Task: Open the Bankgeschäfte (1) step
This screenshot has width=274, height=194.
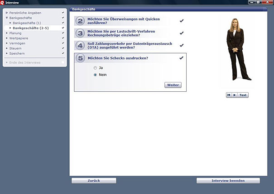Action: (x=27, y=23)
